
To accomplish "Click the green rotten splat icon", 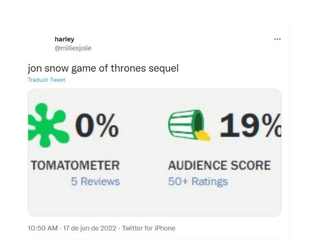I will (47, 126).
